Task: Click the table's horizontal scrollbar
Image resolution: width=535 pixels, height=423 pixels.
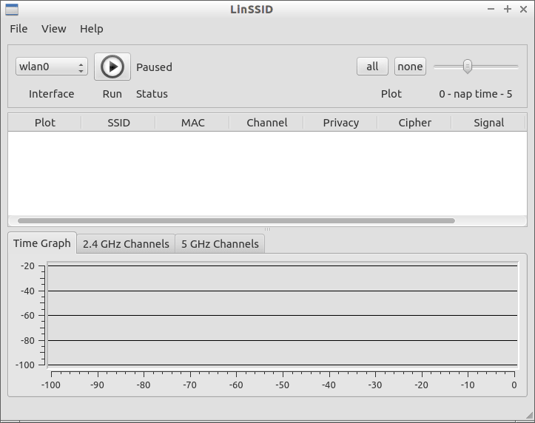Action: (x=236, y=220)
